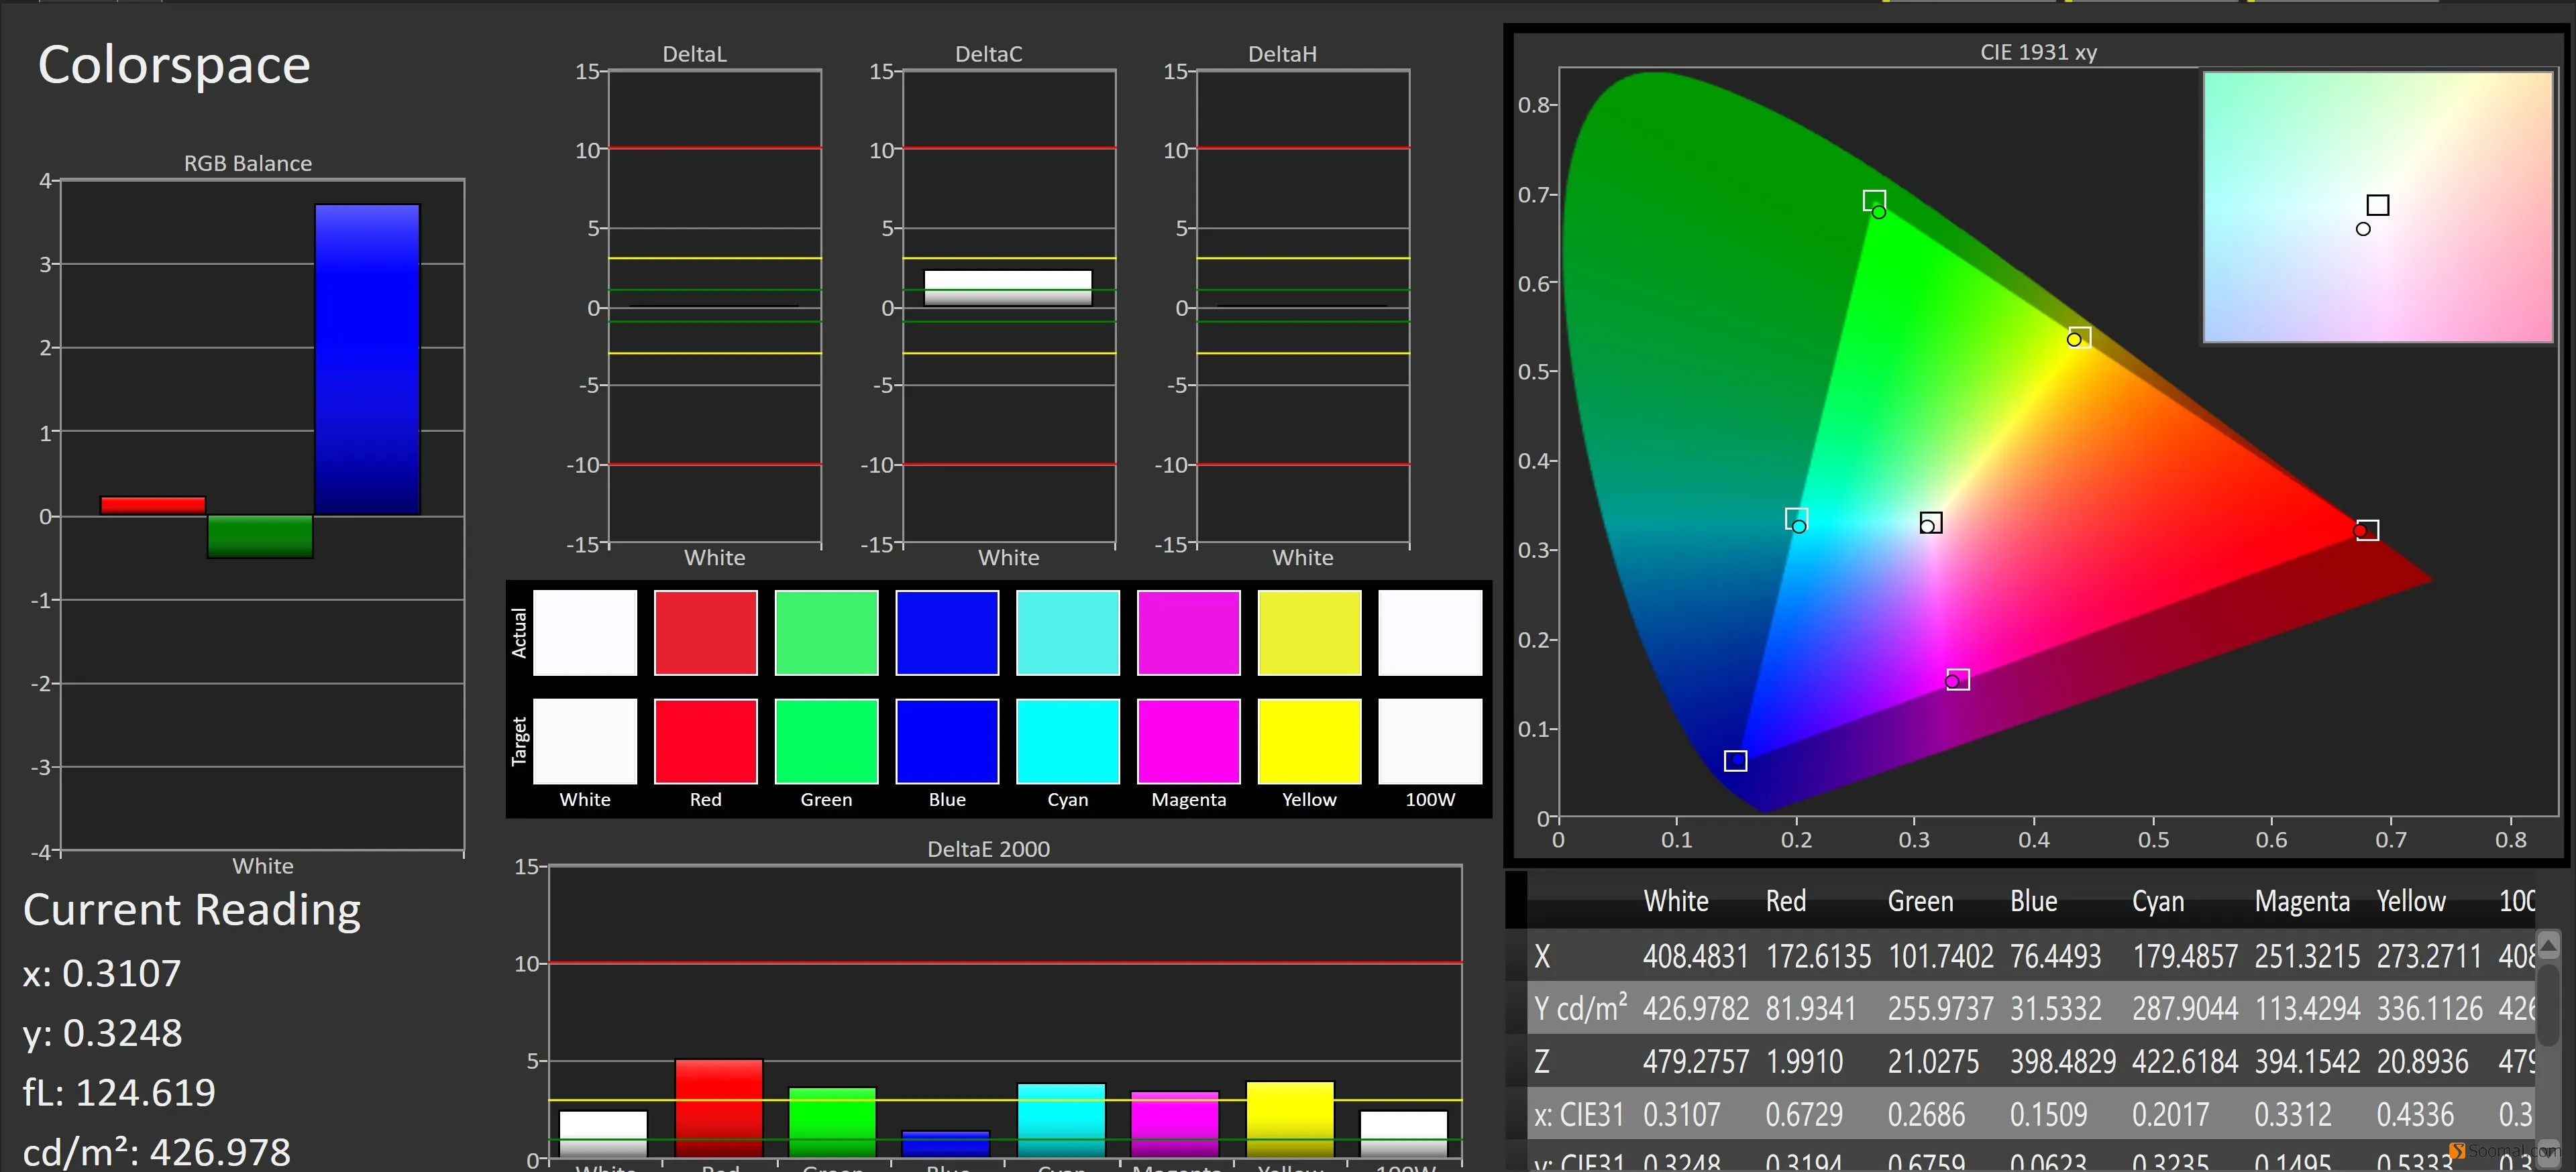Click the yellow bar in DeltaE 2000 chart
This screenshot has width=2576, height=1172.
point(1290,1119)
